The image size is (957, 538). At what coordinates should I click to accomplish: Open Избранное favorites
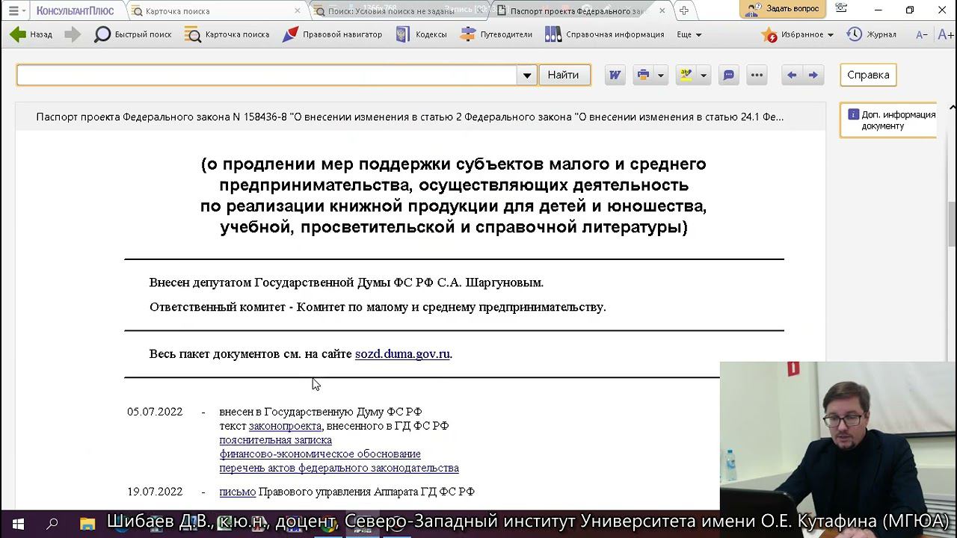[793, 34]
